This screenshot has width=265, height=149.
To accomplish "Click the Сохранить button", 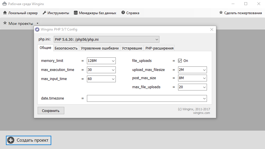I will click(x=51, y=111).
